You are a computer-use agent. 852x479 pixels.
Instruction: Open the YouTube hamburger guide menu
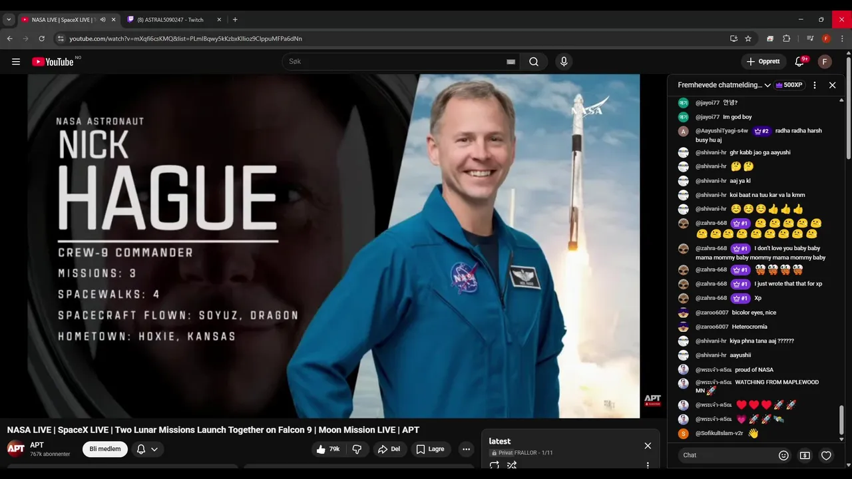[16, 62]
